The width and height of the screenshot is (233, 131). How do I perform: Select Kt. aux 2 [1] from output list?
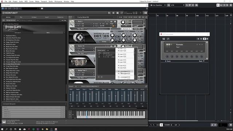(x=122, y=54)
